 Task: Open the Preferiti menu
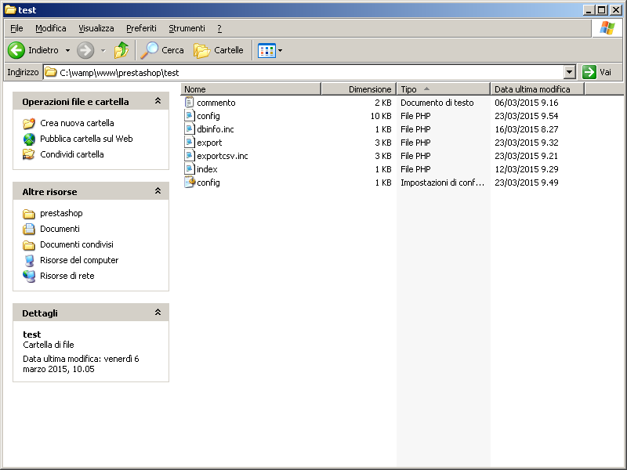(142, 28)
